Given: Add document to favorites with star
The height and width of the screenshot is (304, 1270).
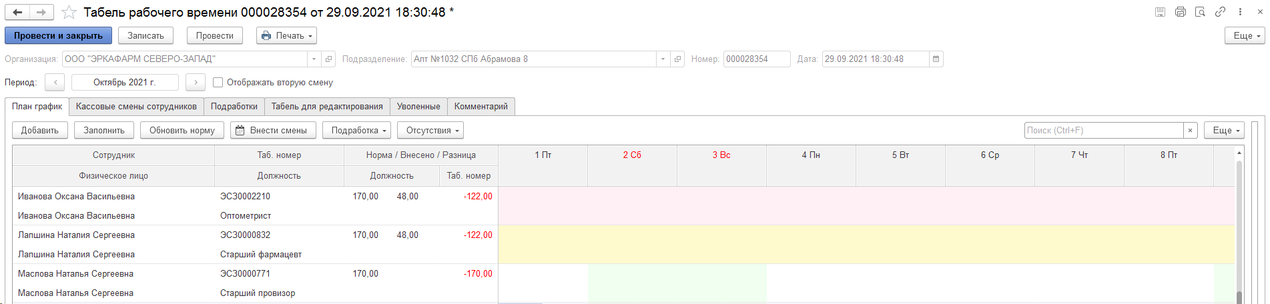Looking at the screenshot, I should coord(69,13).
